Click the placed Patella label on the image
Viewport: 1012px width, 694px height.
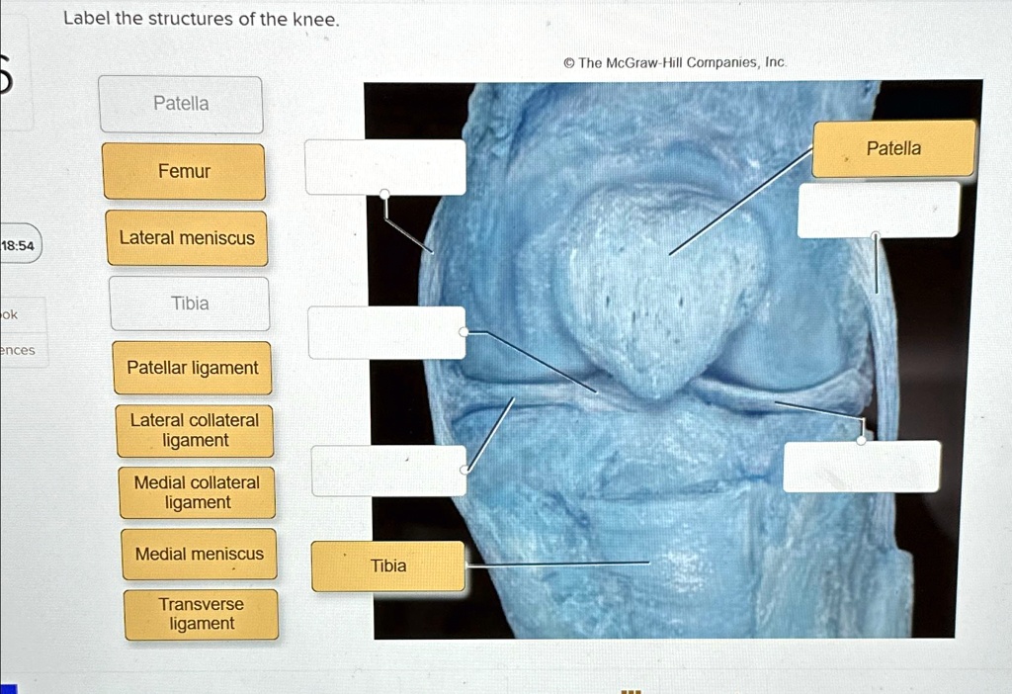click(892, 148)
